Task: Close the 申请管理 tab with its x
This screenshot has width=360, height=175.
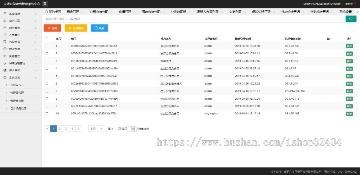Action: 134,12
